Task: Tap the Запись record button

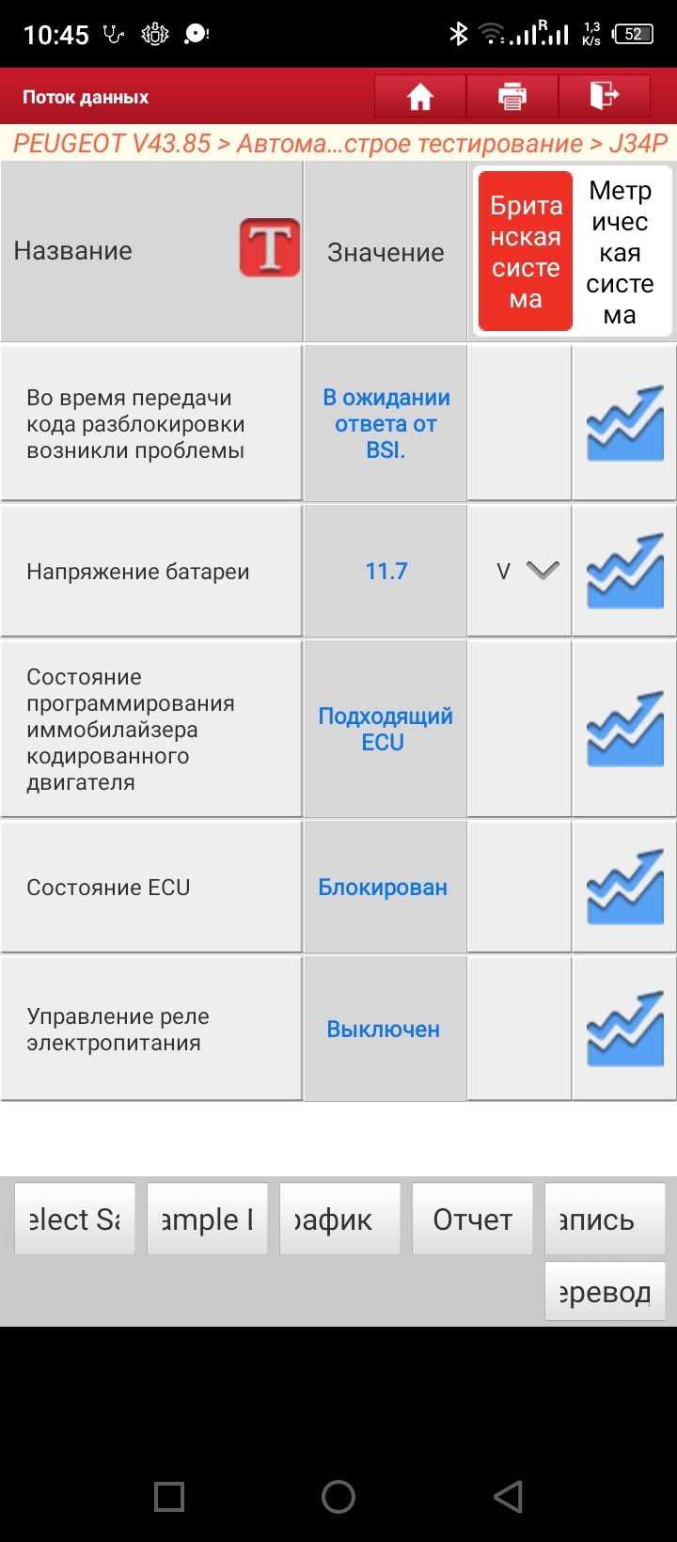Action: coord(605,1219)
